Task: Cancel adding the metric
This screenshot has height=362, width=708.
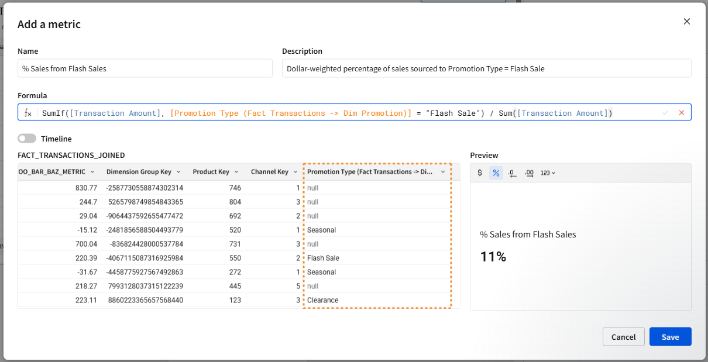Action: [624, 337]
